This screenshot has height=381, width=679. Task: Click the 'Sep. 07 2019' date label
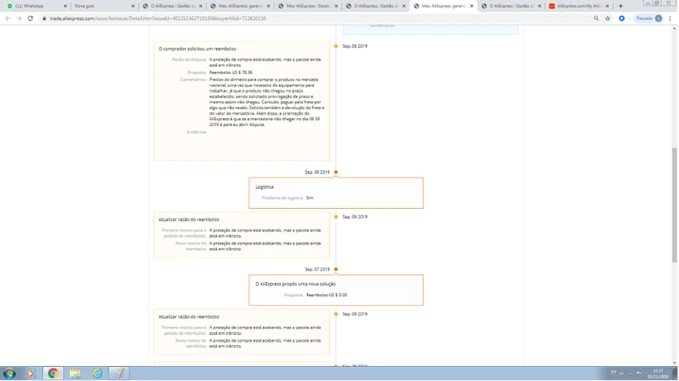tap(317, 269)
